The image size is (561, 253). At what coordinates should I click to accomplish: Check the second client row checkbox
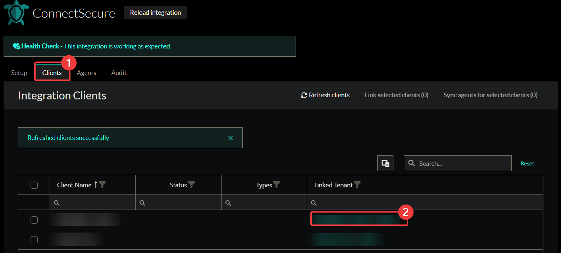tap(34, 240)
